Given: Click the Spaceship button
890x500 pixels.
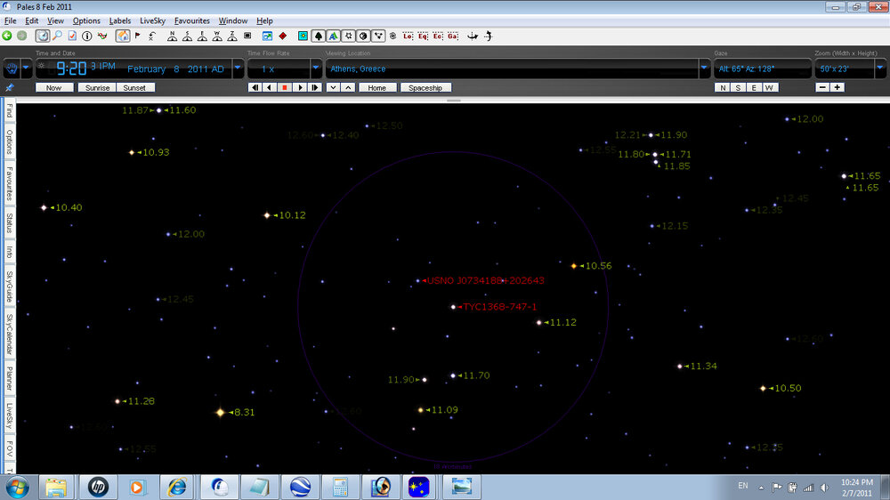Looking at the screenshot, I should tap(425, 87).
